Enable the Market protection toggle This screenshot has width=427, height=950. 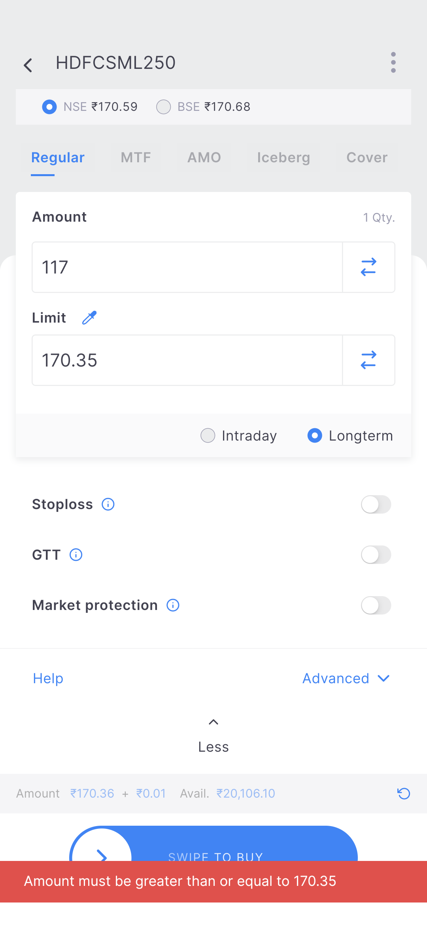coord(376,605)
